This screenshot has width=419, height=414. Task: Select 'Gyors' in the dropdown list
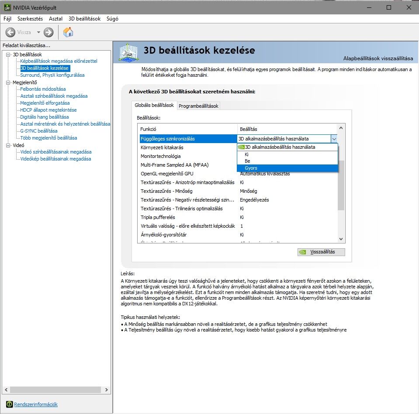pyautogui.click(x=287, y=168)
